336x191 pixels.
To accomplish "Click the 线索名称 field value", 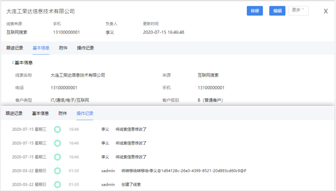I will tap(77, 75).
